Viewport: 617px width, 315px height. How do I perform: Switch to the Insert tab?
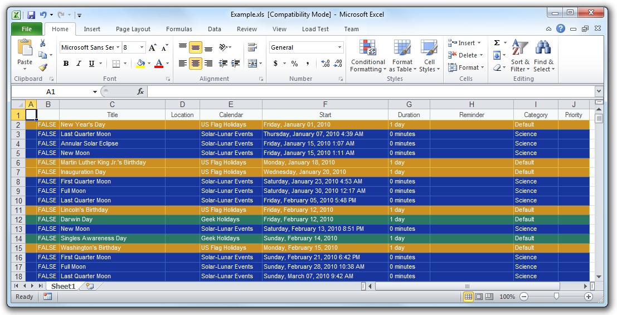click(91, 29)
